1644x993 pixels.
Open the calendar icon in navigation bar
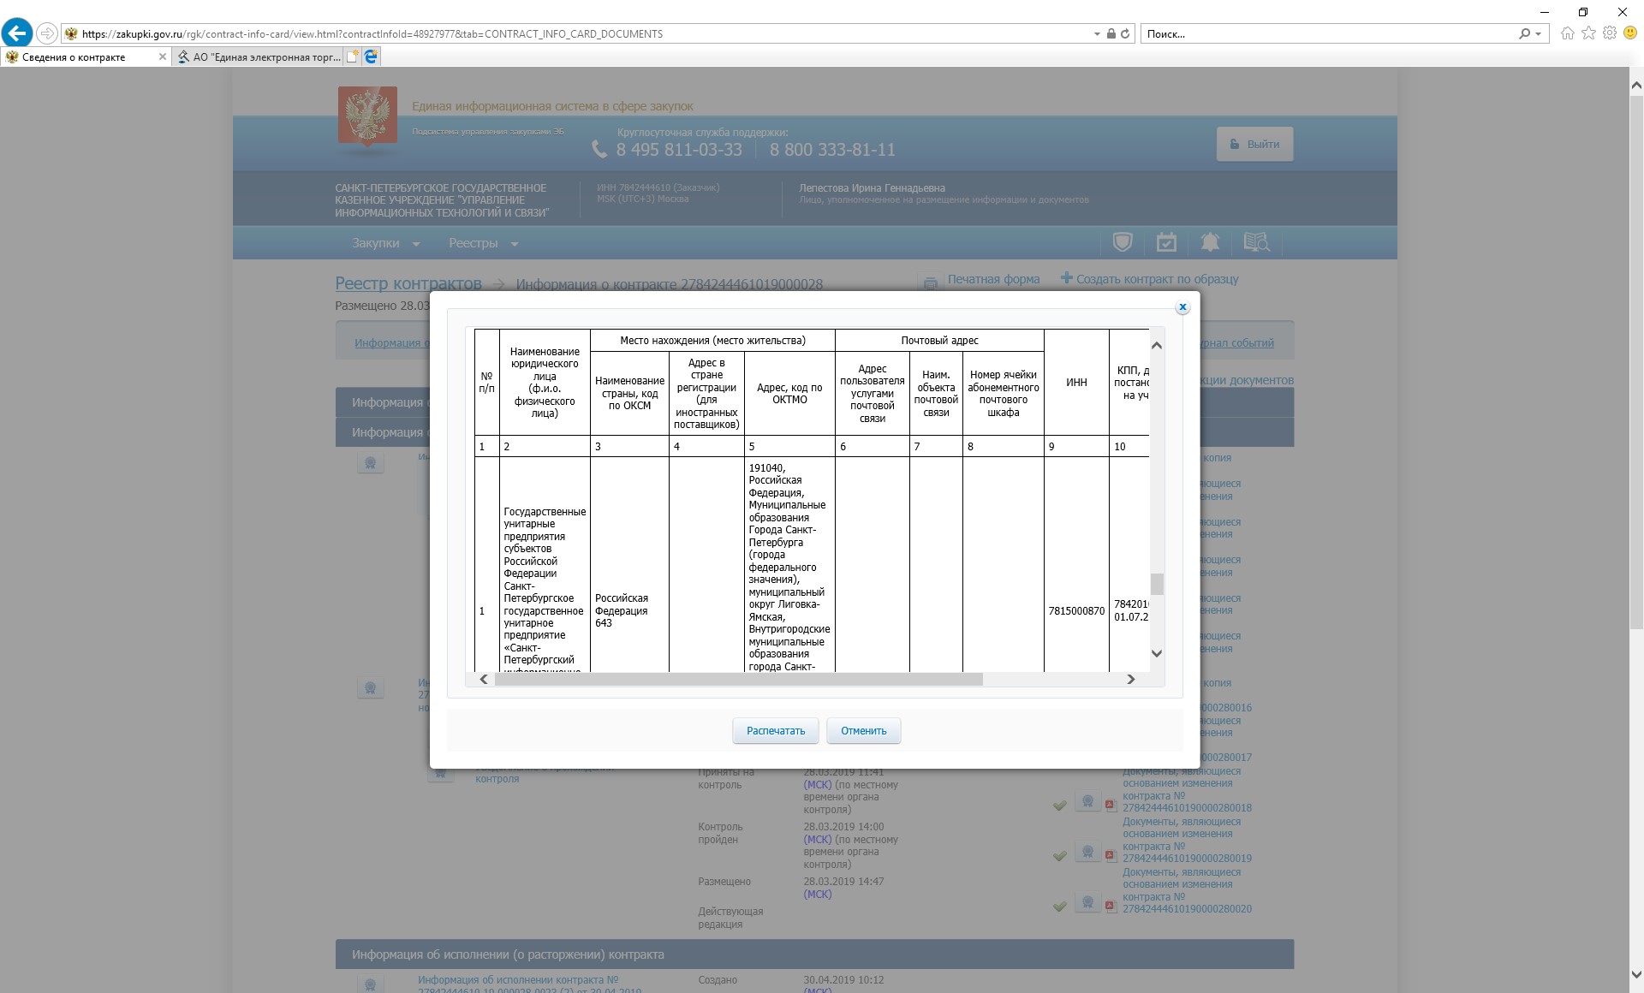[x=1166, y=243]
